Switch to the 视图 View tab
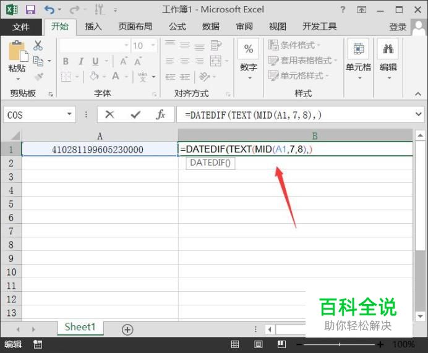 (x=278, y=27)
